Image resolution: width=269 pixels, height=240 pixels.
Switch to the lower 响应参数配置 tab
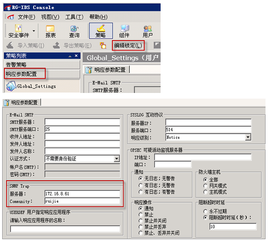(22, 103)
